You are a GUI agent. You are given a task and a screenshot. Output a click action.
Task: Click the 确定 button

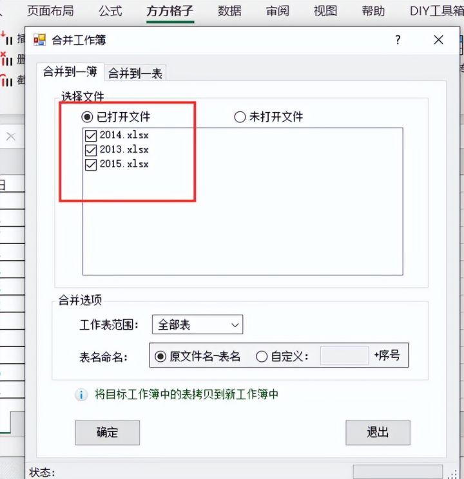pyautogui.click(x=108, y=433)
